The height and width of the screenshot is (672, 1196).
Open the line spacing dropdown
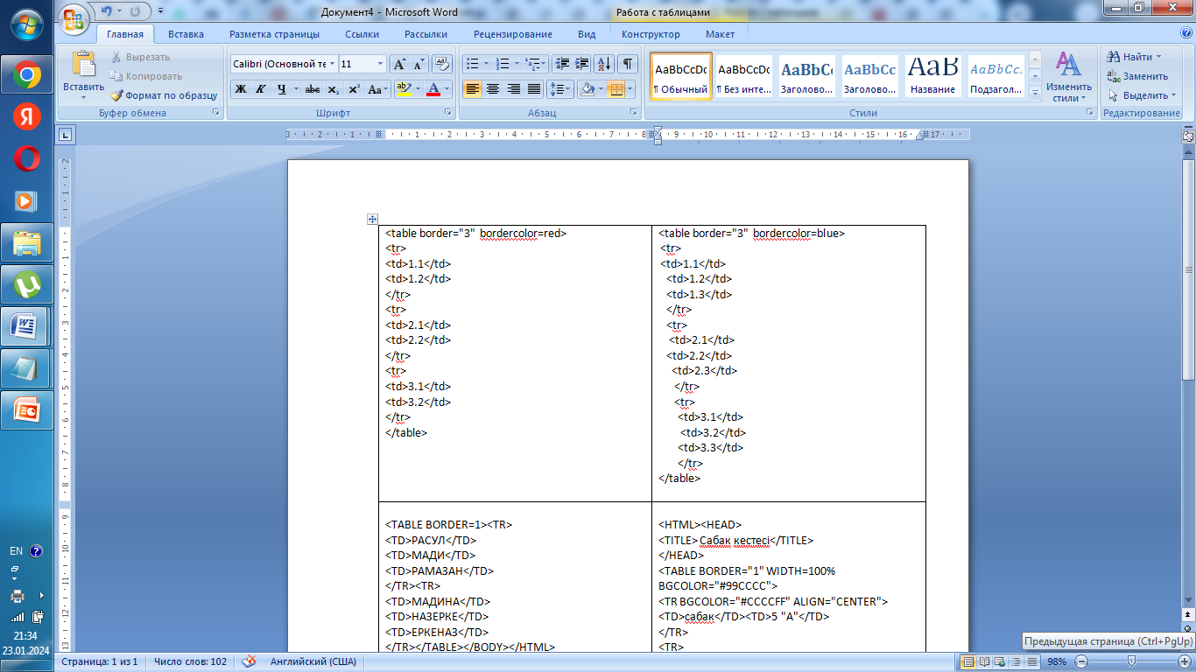click(559, 89)
